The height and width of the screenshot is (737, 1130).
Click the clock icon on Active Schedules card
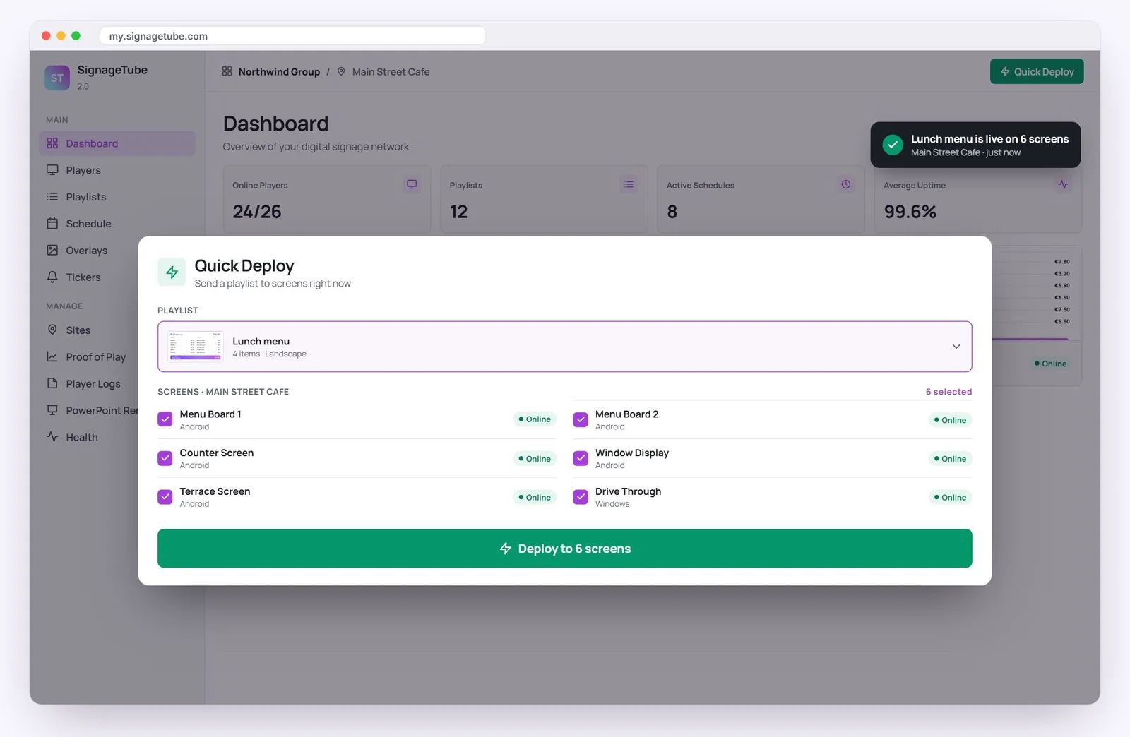846,184
